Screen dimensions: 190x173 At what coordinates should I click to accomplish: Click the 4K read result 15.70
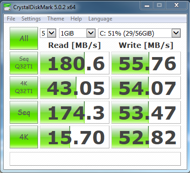[75, 137]
